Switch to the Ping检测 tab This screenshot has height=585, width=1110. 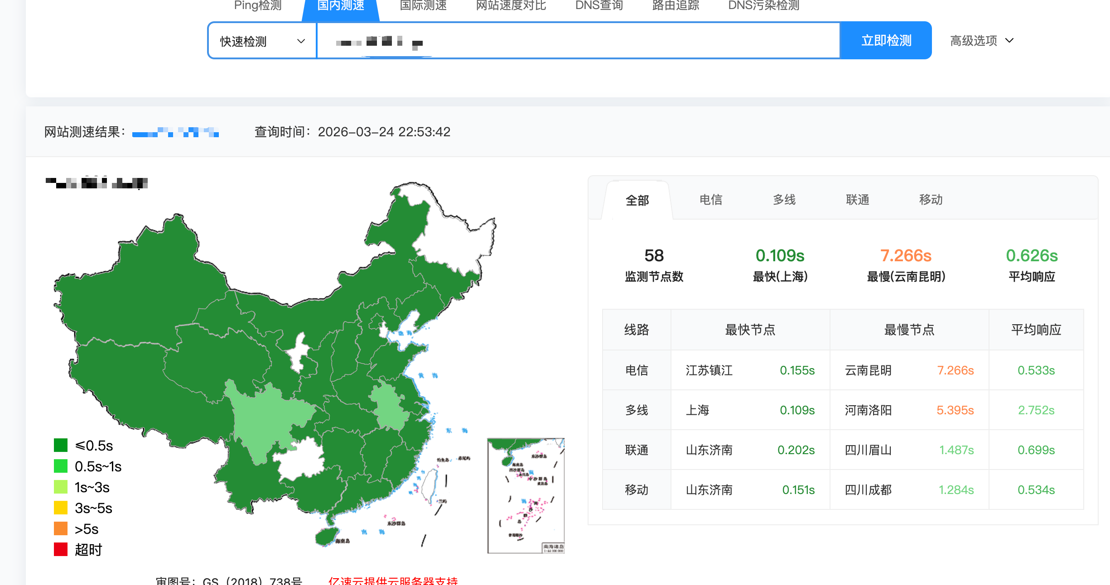click(257, 6)
